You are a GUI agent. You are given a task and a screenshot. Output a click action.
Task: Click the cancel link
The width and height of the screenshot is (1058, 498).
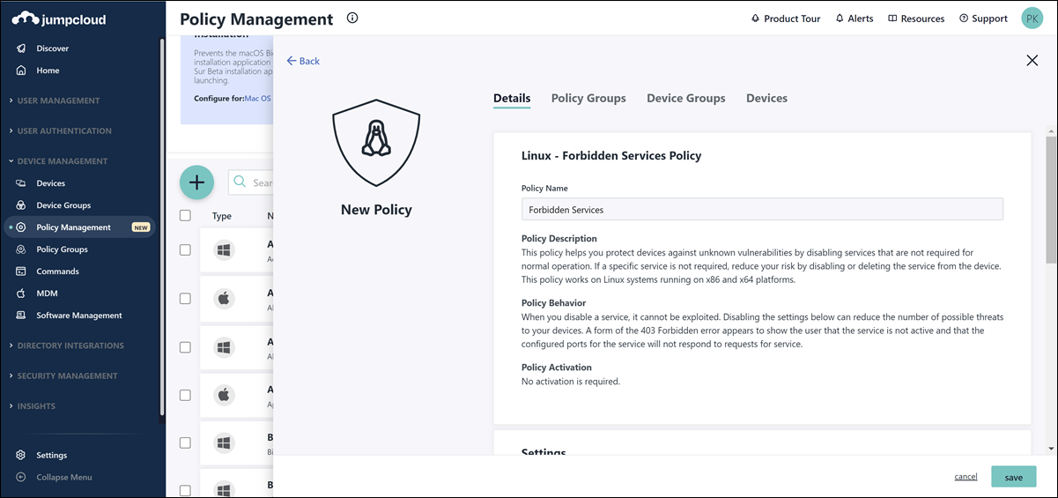(x=966, y=477)
